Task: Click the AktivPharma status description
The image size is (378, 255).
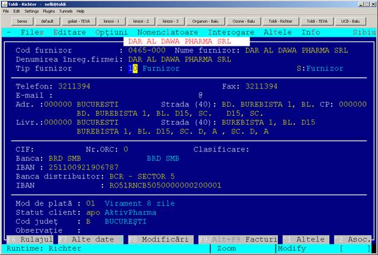Action: pyautogui.click(x=130, y=212)
